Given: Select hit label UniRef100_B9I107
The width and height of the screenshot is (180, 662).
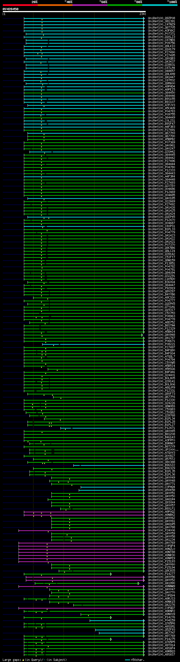Looking at the screenshot, I should (161, 102).
